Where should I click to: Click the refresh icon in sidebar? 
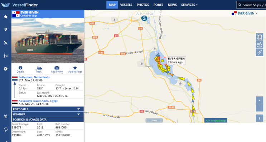[x=6, y=129]
